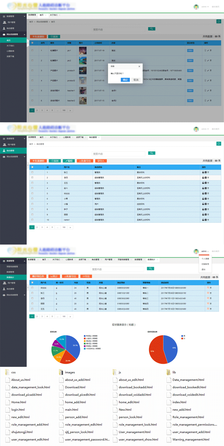Click blue 男 legend swatch in gender chart
Image resolution: width=224 pixels, height=446 pixels.
point(182,336)
